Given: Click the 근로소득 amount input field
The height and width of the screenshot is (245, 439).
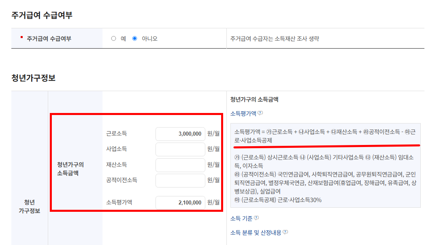Looking at the screenshot, I should [180, 134].
